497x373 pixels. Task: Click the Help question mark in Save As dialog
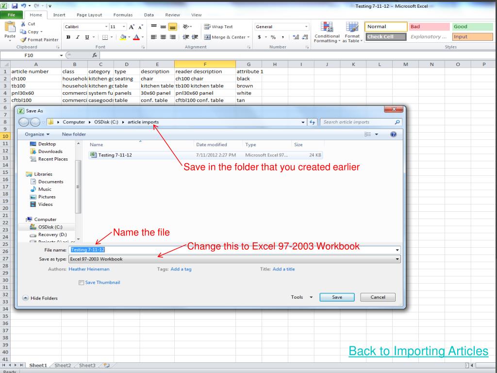(x=393, y=134)
